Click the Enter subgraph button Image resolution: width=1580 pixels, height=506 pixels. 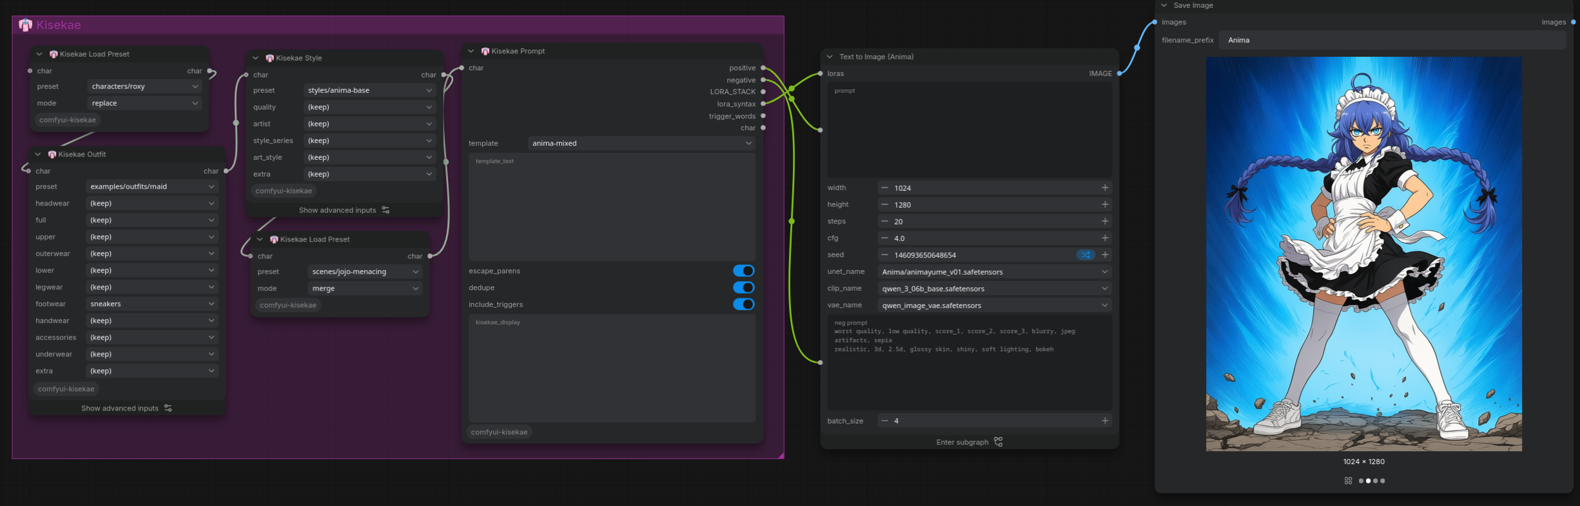(x=970, y=442)
